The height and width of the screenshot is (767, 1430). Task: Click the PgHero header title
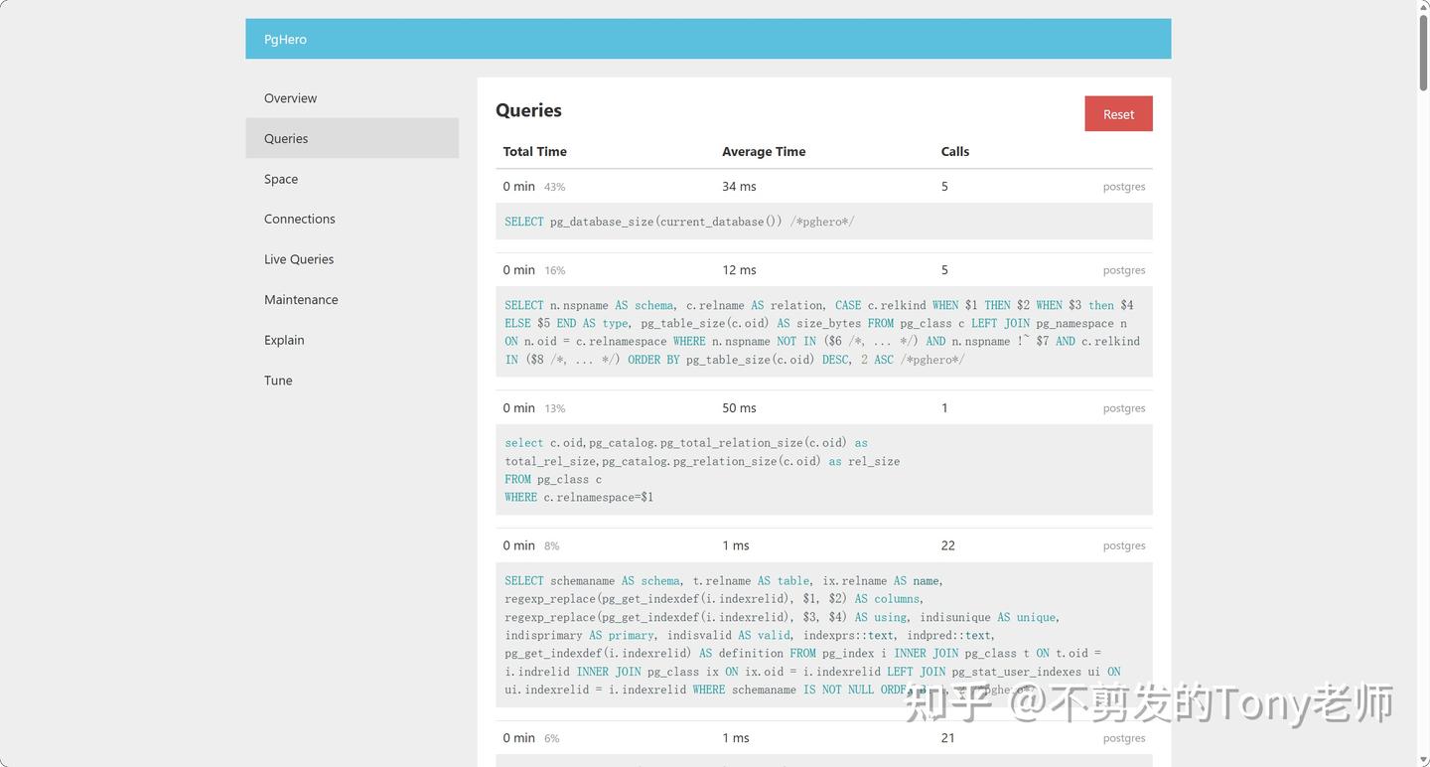pos(285,40)
